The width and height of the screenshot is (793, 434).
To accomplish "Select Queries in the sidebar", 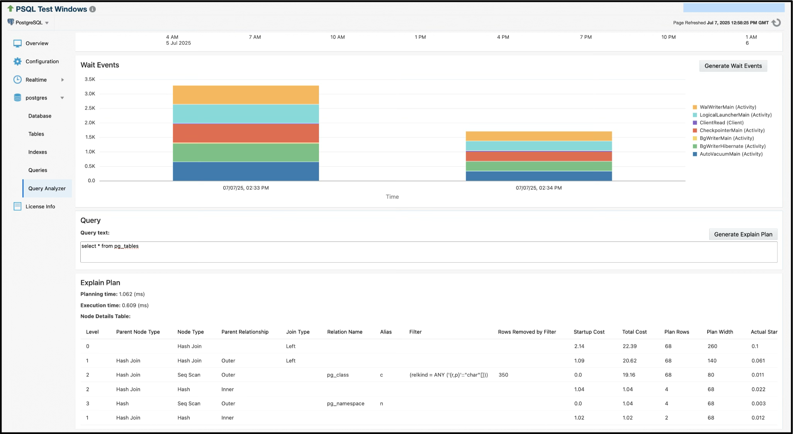I will [x=37, y=170].
